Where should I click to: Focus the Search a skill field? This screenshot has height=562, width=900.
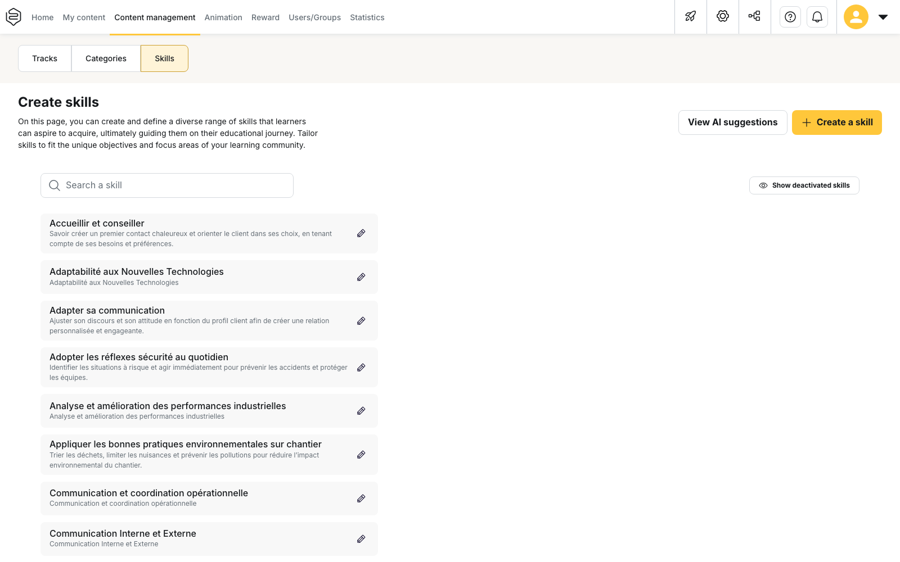(x=167, y=185)
